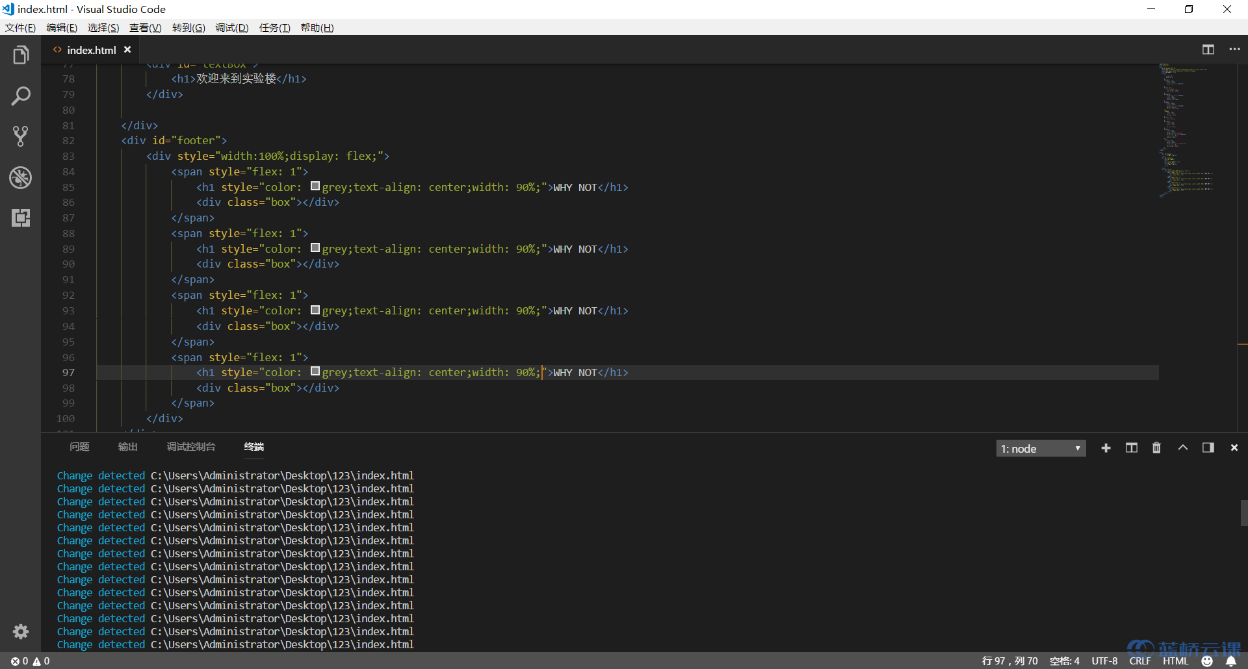
Task: Open the Explorer view in activity bar
Action: click(x=21, y=56)
